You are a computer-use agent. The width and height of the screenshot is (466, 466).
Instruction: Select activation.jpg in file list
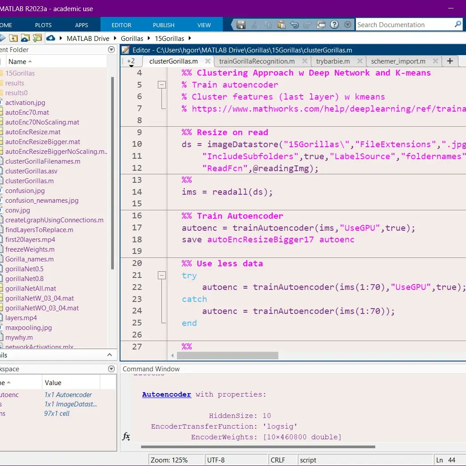(x=25, y=103)
